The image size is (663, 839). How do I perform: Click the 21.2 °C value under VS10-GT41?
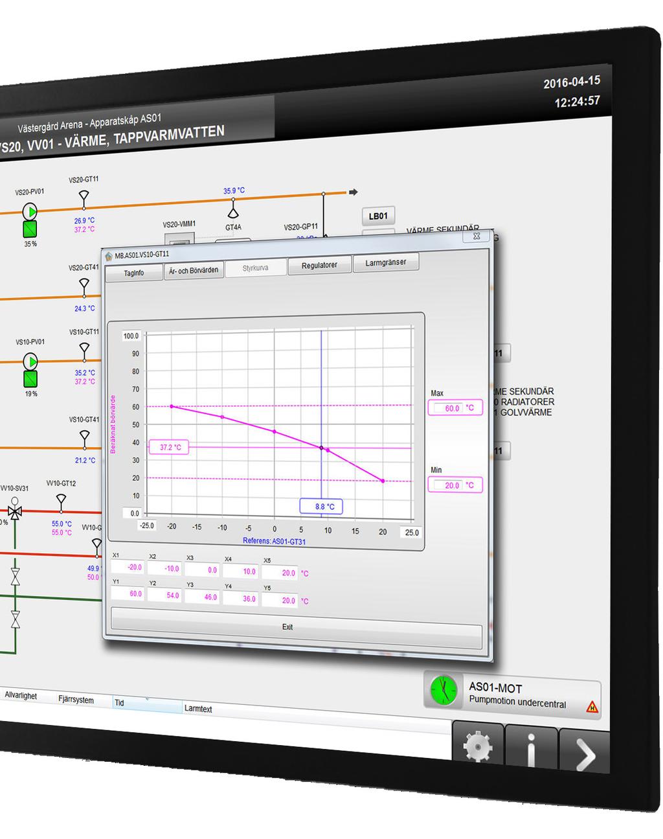85,461
